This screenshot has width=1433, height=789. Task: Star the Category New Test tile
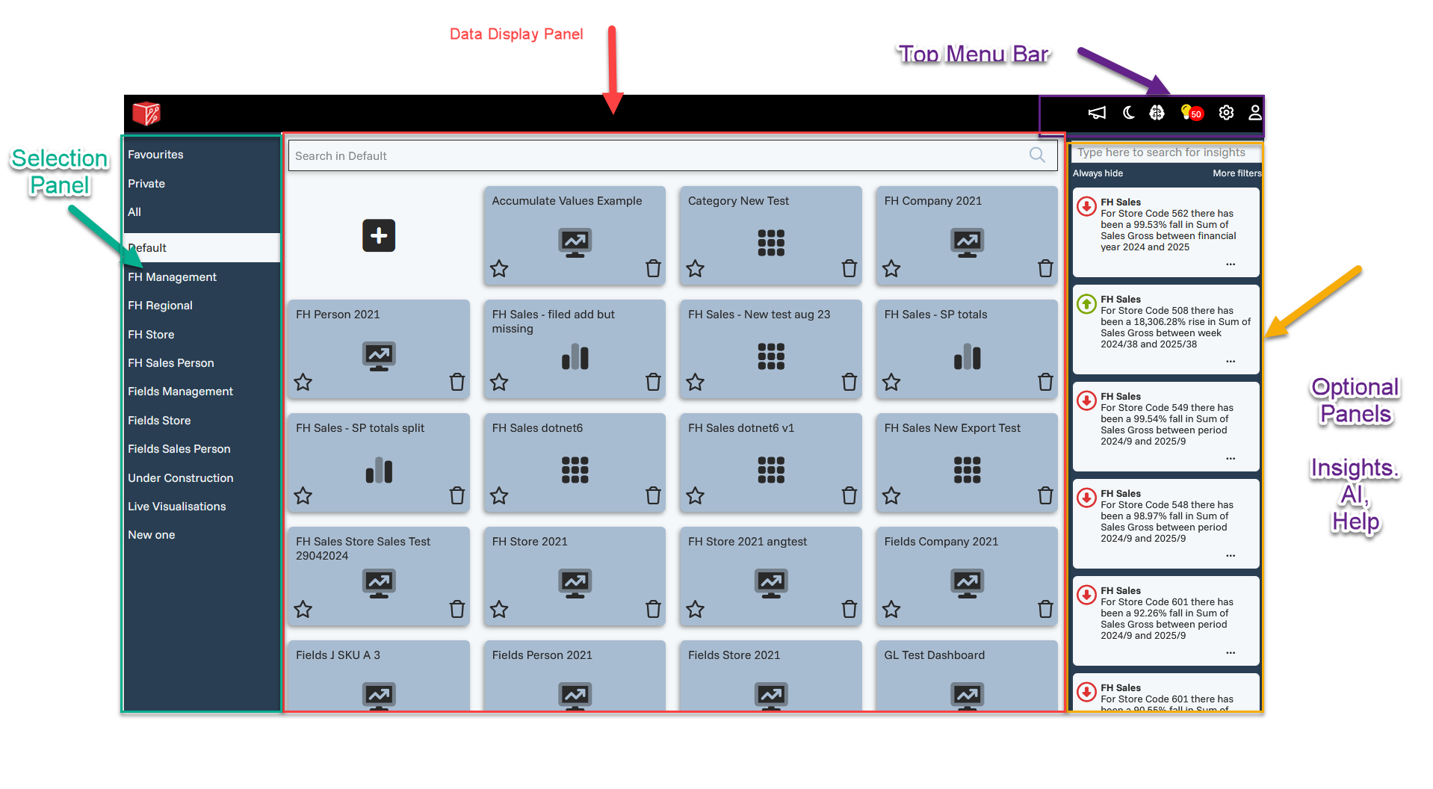[x=696, y=268]
